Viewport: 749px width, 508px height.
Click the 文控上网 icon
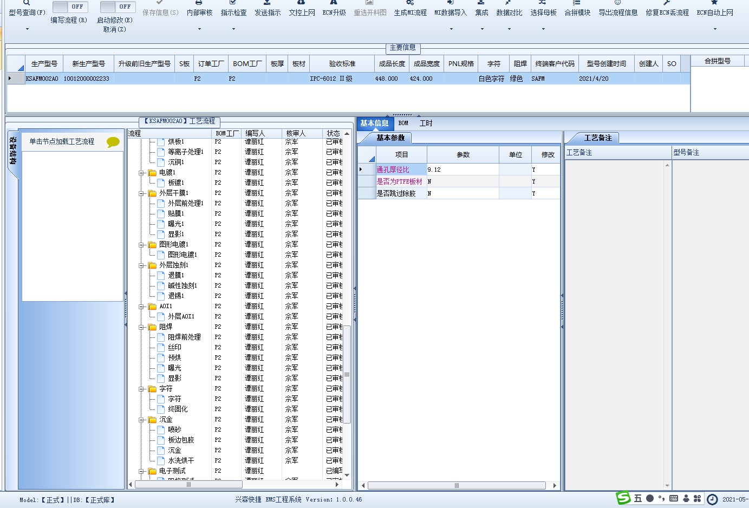[x=301, y=3]
